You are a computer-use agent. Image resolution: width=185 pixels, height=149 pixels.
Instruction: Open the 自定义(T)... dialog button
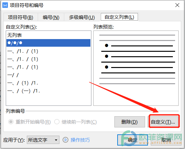(163, 122)
